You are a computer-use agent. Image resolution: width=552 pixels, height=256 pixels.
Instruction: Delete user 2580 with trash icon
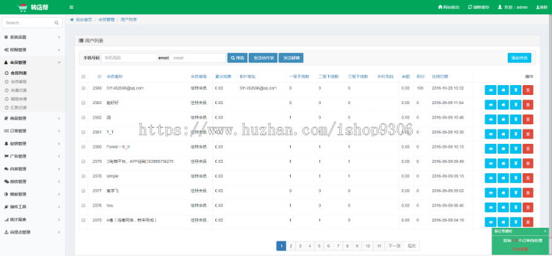(x=527, y=149)
